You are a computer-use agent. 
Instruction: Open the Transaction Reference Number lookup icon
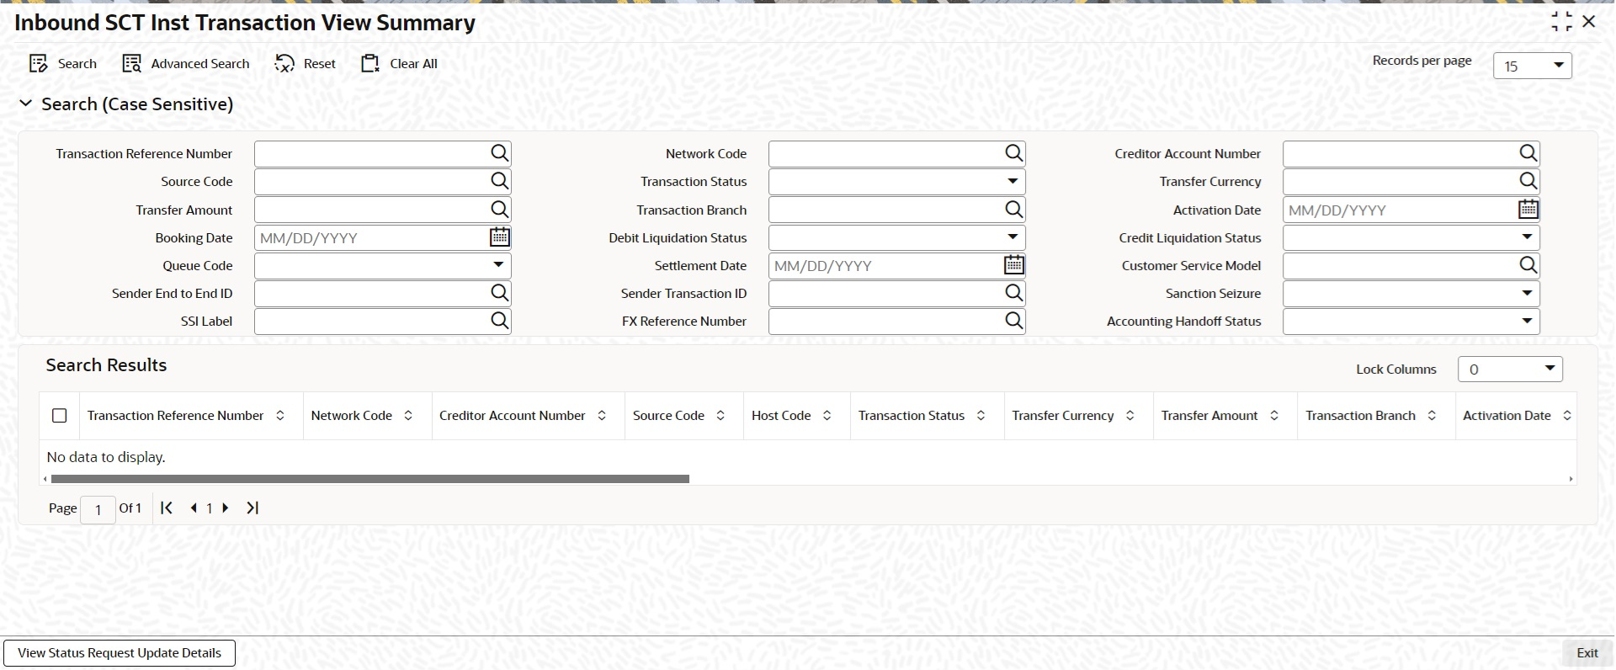coord(500,153)
